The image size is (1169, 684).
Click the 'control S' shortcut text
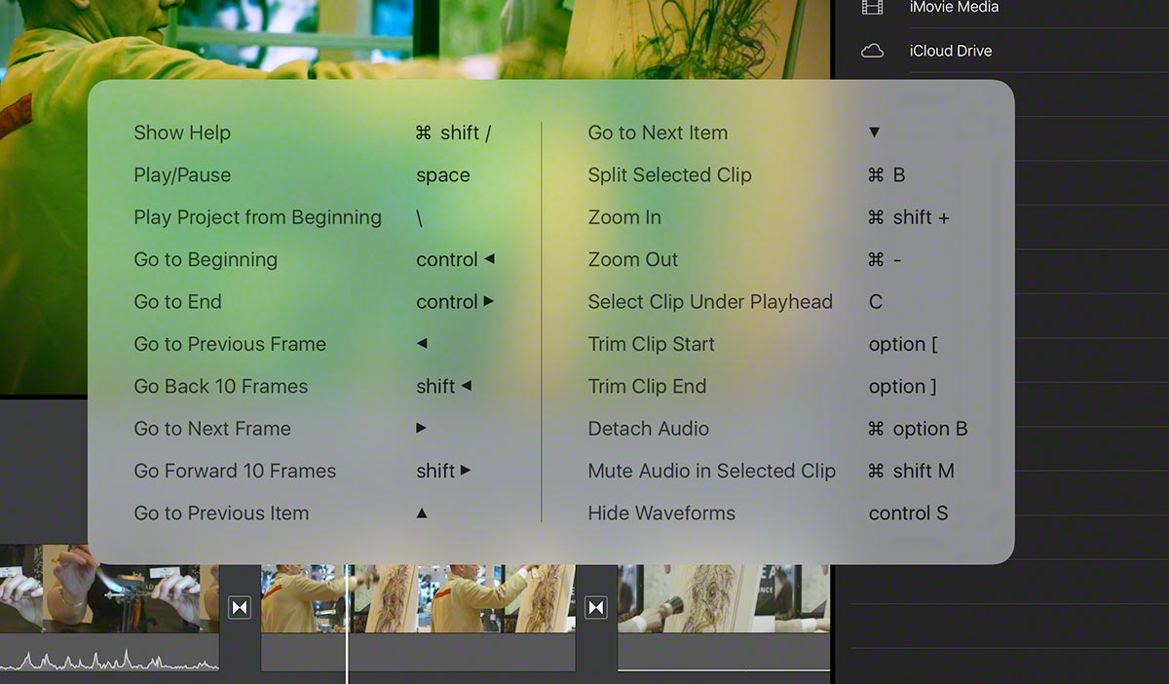pos(908,513)
